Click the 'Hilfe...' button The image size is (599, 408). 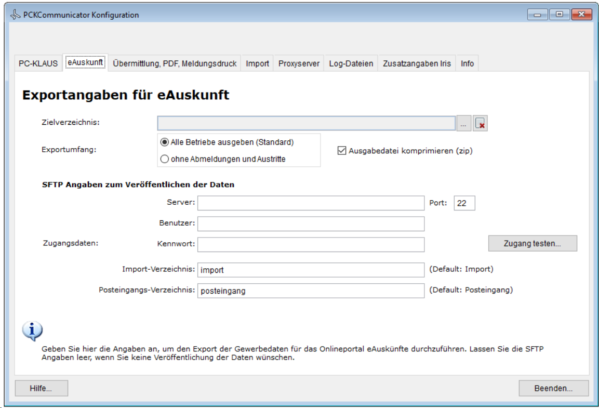[x=41, y=388]
